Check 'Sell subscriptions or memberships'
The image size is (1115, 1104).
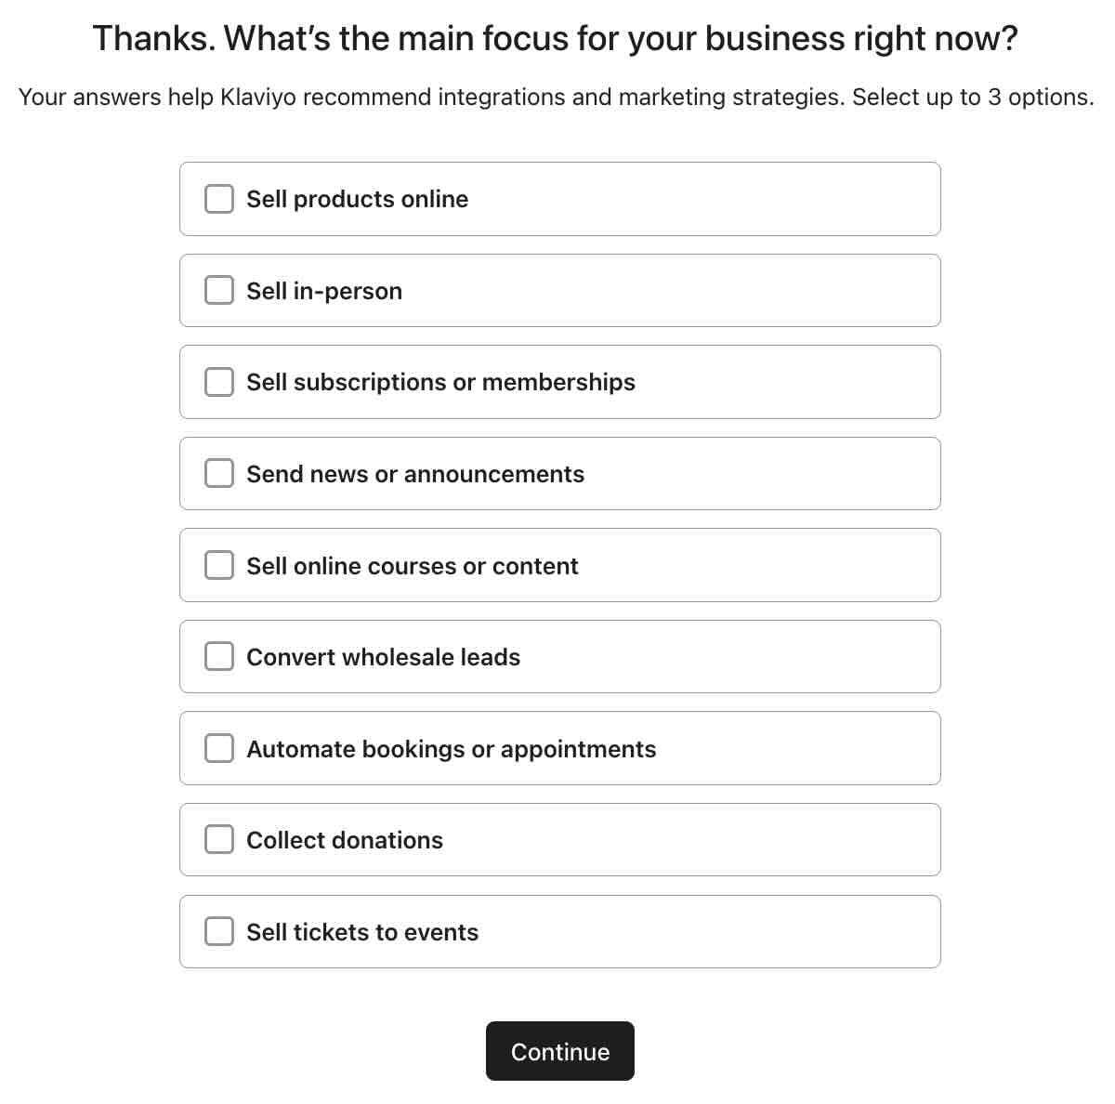click(218, 381)
